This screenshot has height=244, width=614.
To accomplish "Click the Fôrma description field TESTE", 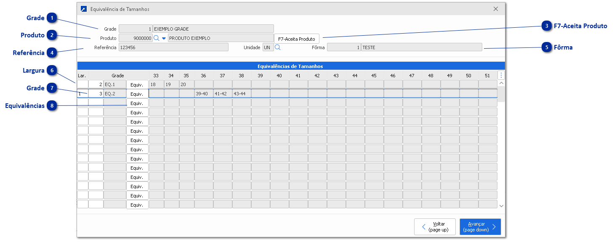I will pyautogui.click(x=422, y=47).
